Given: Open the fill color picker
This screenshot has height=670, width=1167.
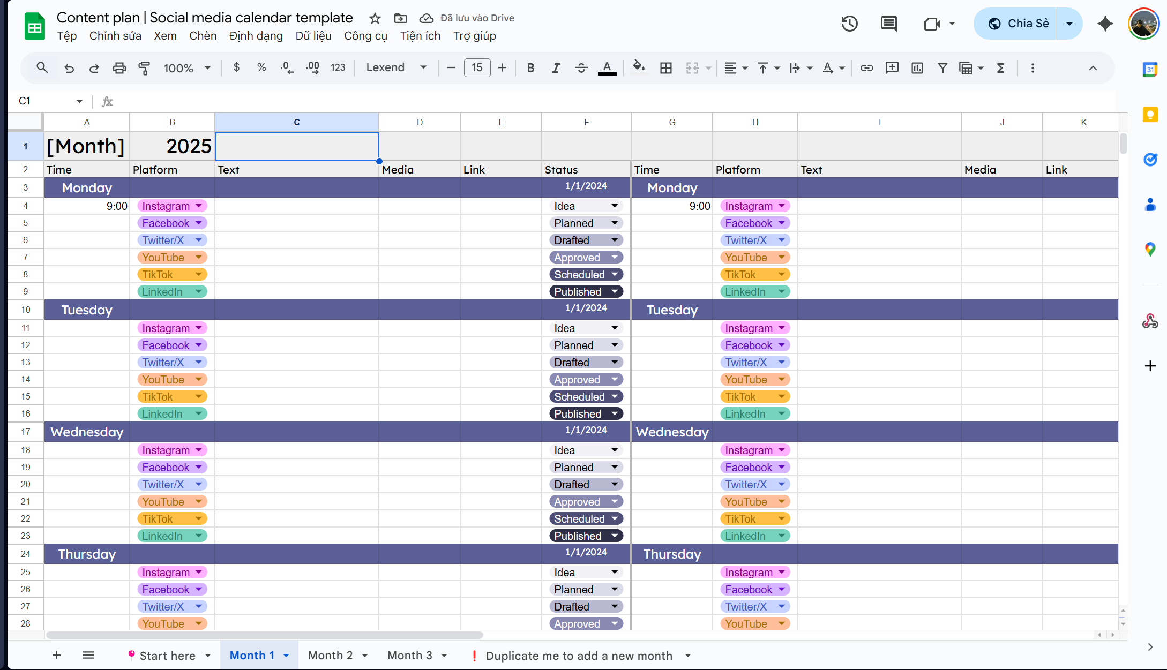Looking at the screenshot, I should coord(638,68).
